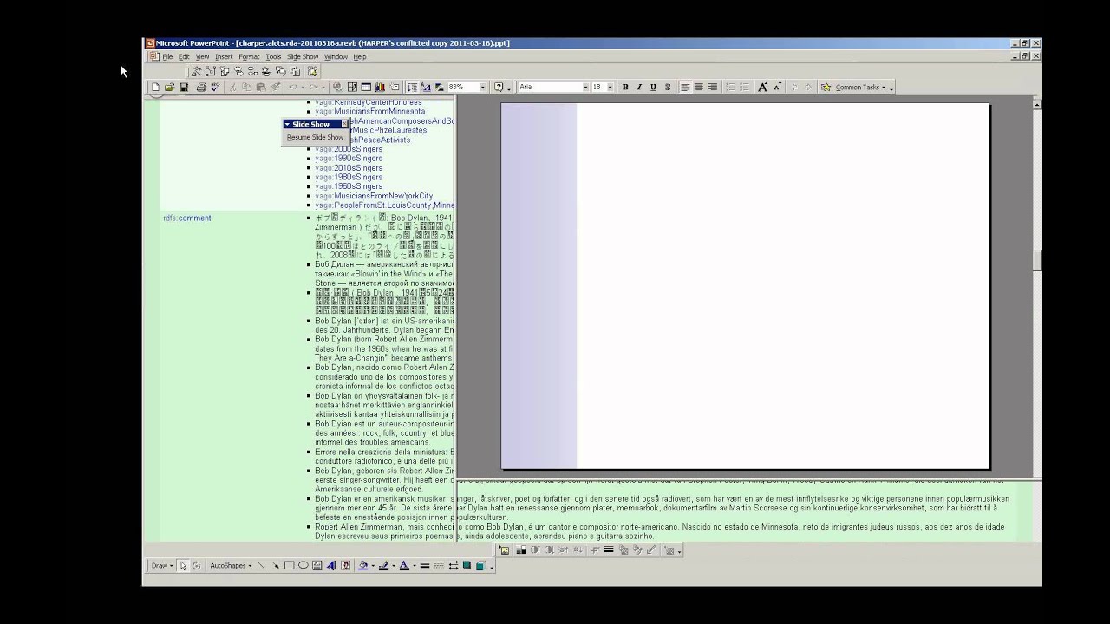The image size is (1110, 624).
Task: Select the Rectangle drawing tool
Action: point(289,566)
